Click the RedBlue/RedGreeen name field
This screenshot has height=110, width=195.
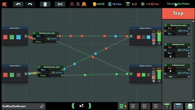[x=23, y=106]
